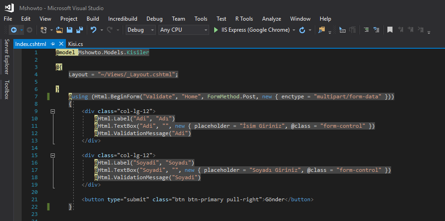Open the Build menu
This screenshot has height=221, width=445.
(x=93, y=19)
